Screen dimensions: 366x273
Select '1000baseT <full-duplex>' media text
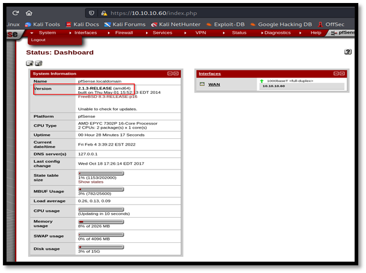[x=290, y=81]
